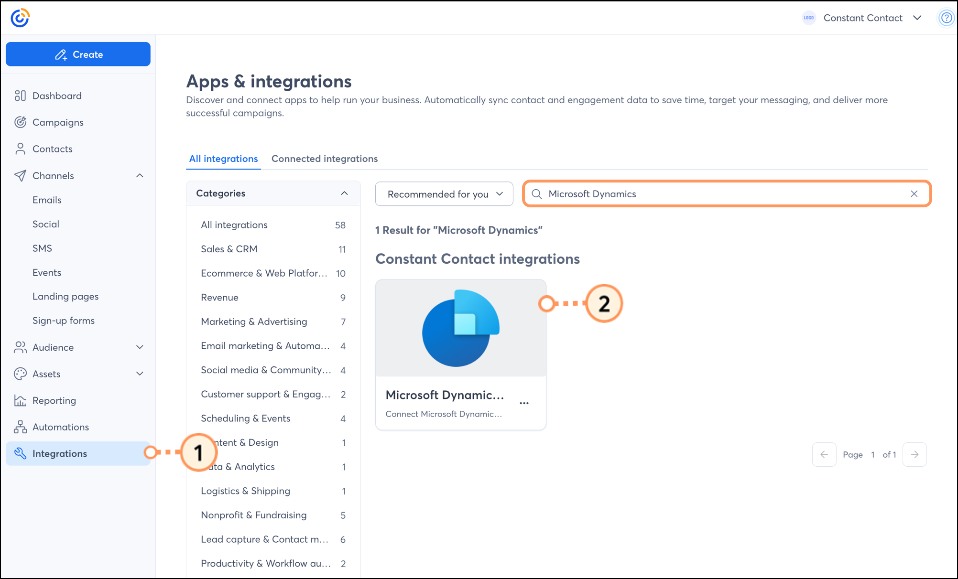Click the Dashboard sidebar icon
Viewport: 958px width, 579px height.
[20, 96]
